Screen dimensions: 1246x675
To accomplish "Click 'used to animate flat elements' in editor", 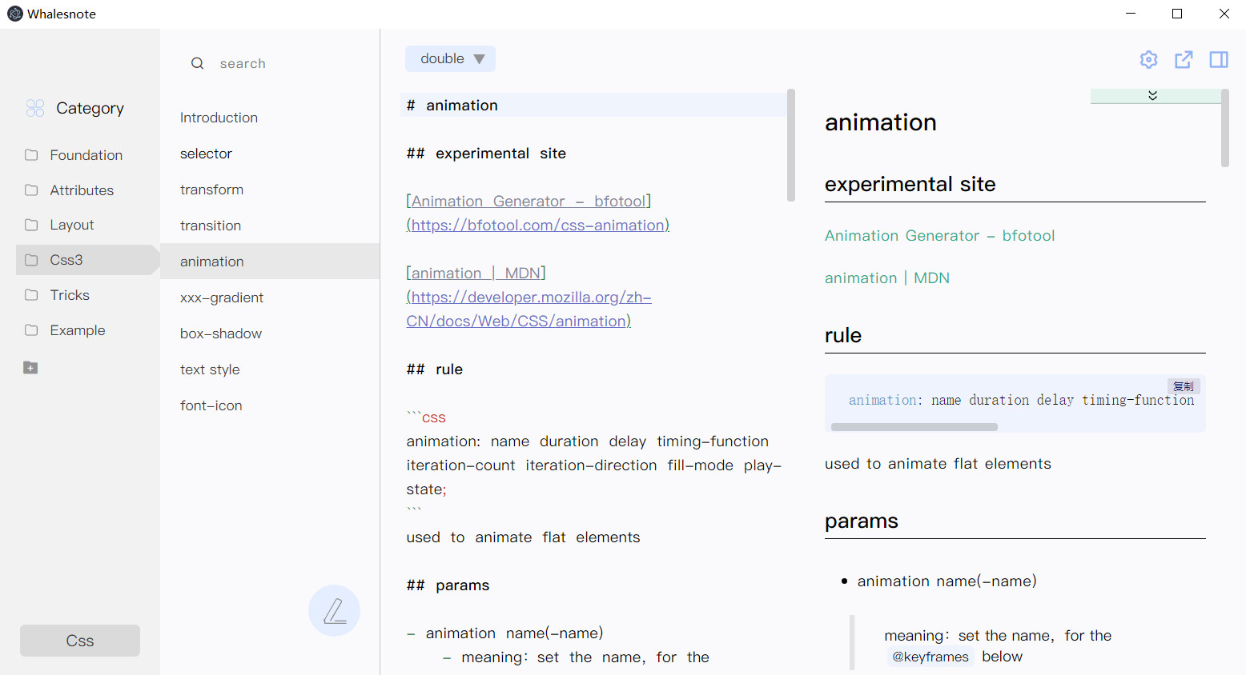I will coord(523,537).
